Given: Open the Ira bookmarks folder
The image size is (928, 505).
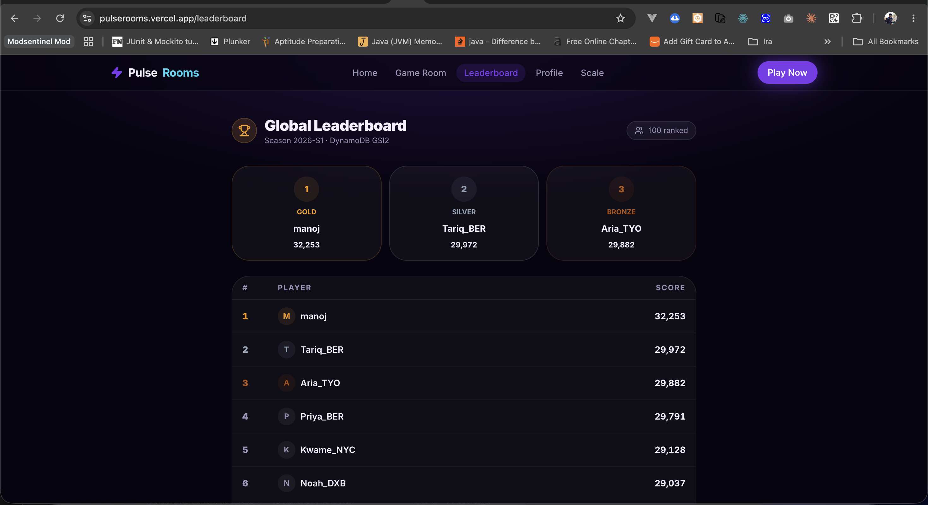Looking at the screenshot, I should tap(760, 42).
